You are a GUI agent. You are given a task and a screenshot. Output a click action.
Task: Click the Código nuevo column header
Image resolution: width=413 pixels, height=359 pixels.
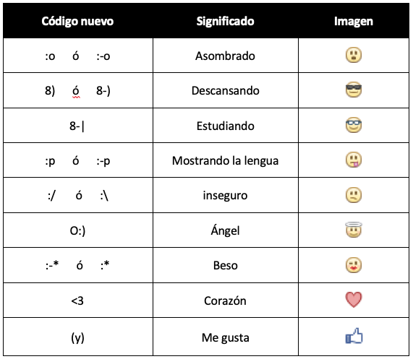[x=77, y=21]
